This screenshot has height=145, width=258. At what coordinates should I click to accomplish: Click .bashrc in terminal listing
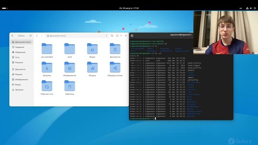(191, 70)
